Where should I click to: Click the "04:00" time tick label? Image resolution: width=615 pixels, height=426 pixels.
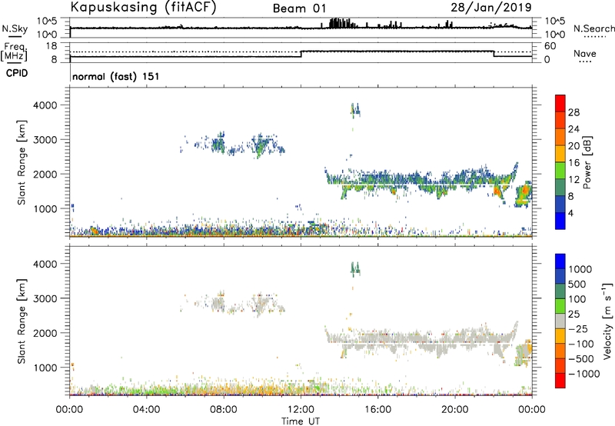click(146, 410)
